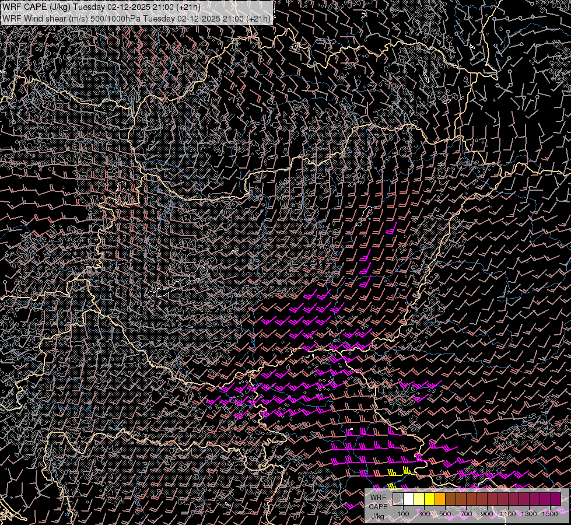This screenshot has height=525, width=571.
Task: Click the legend's CAPE label word
Action: click(x=379, y=507)
